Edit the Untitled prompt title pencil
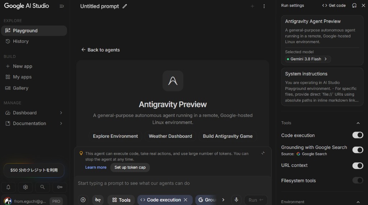 [125, 6]
